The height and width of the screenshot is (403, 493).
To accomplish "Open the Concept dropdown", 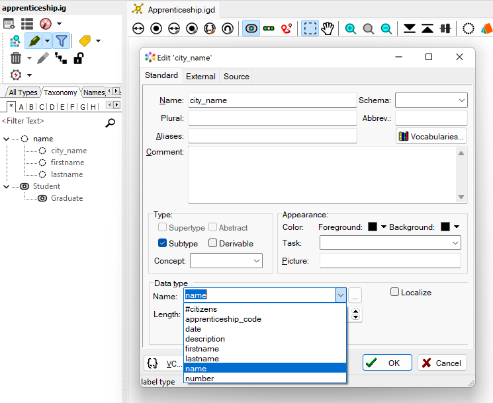I will [x=226, y=261].
